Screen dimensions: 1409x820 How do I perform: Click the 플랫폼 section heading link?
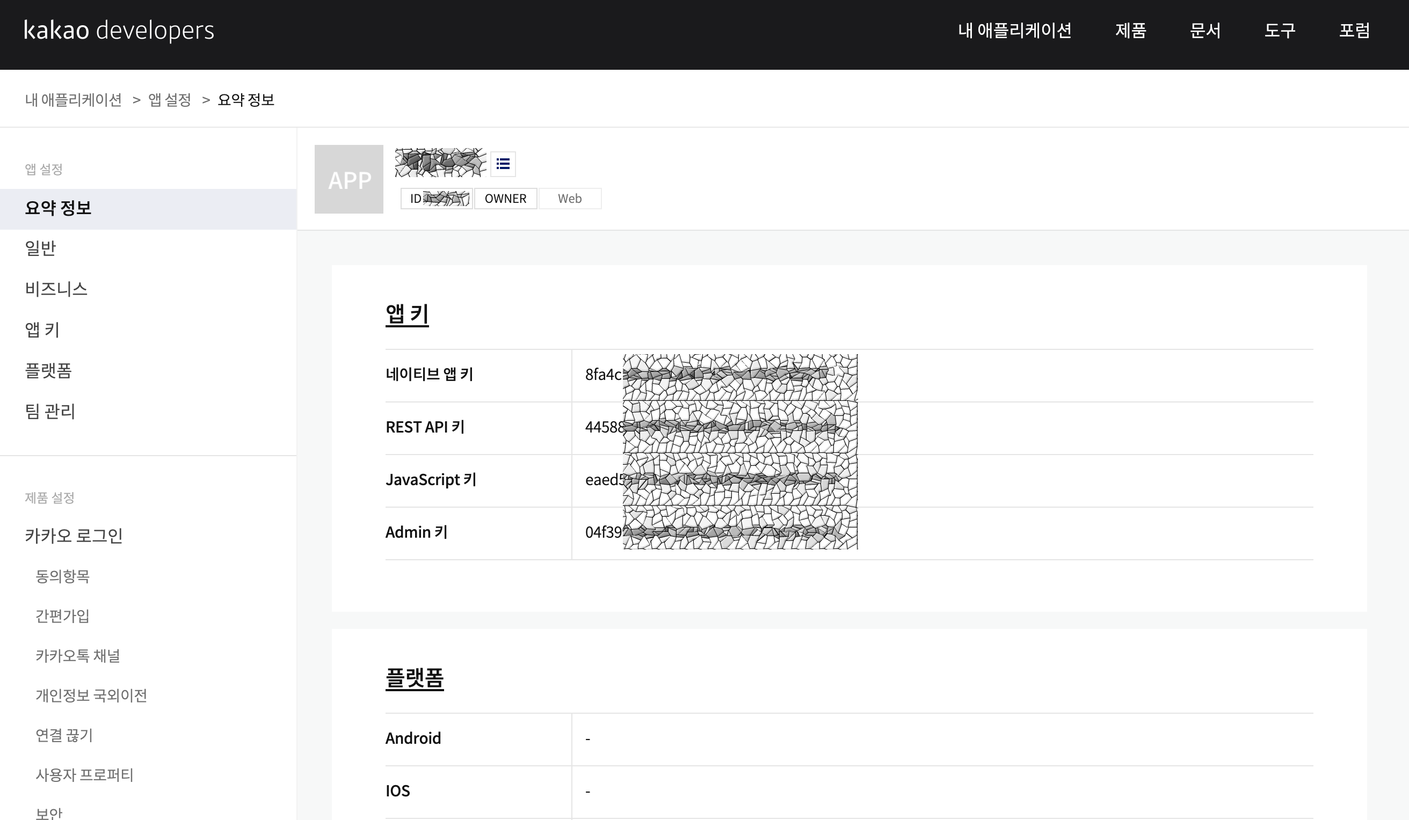tap(415, 678)
